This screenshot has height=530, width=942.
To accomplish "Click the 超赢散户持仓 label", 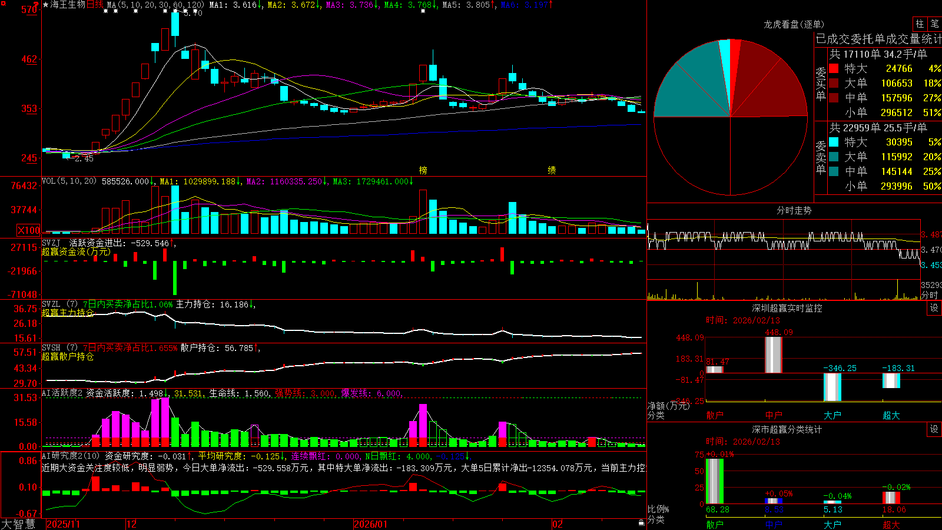I will [68, 356].
